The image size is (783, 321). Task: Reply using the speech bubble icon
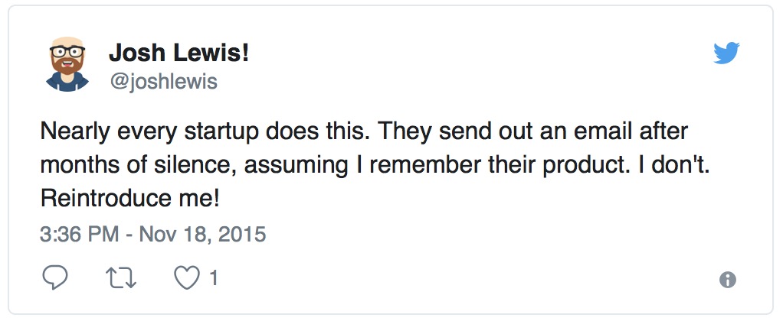point(55,277)
